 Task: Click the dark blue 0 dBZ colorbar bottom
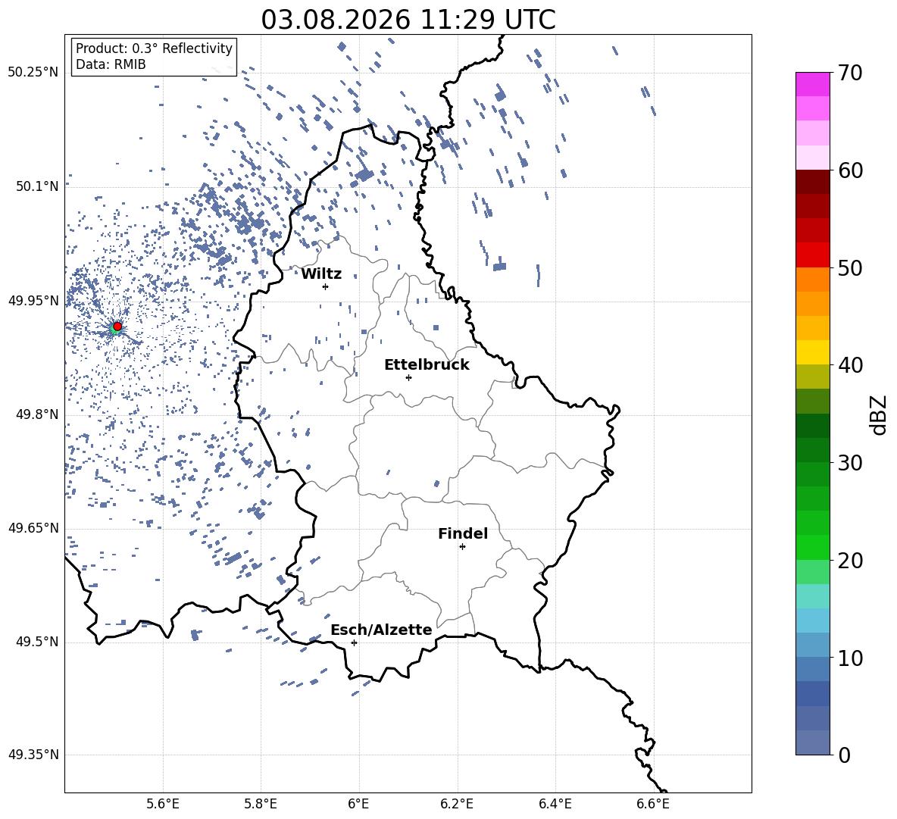[813, 742]
